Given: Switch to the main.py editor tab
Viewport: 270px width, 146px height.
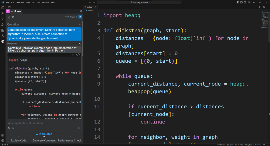Looking at the screenshot, I should click(90, 7).
